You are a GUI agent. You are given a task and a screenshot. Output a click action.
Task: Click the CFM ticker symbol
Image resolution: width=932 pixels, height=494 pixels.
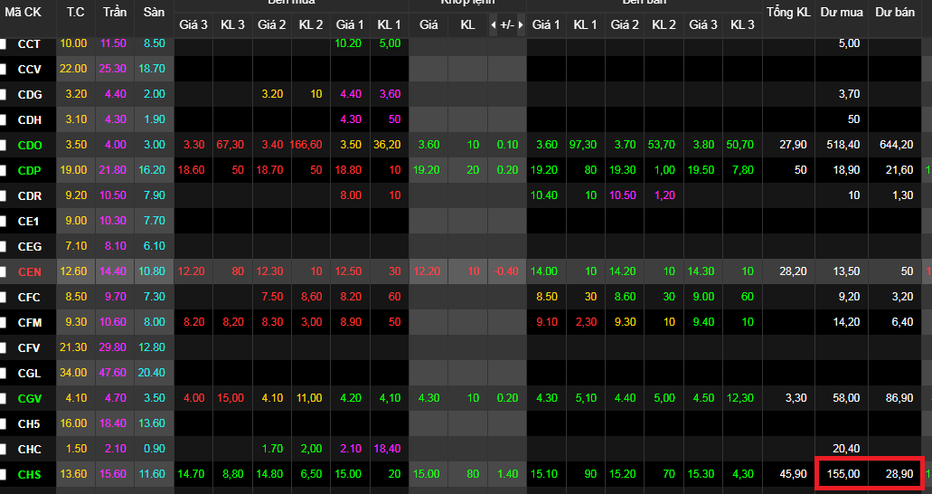pos(30,322)
